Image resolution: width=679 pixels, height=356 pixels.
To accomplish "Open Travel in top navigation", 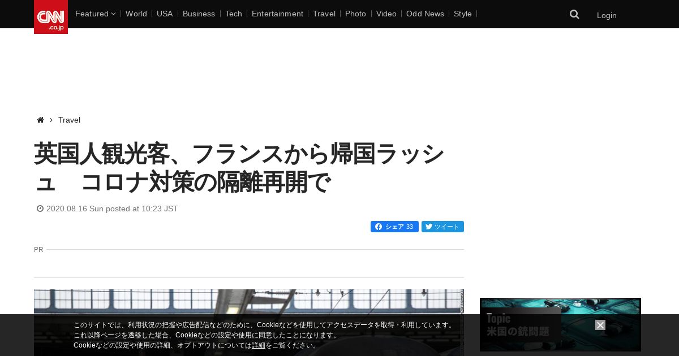I will click(324, 14).
